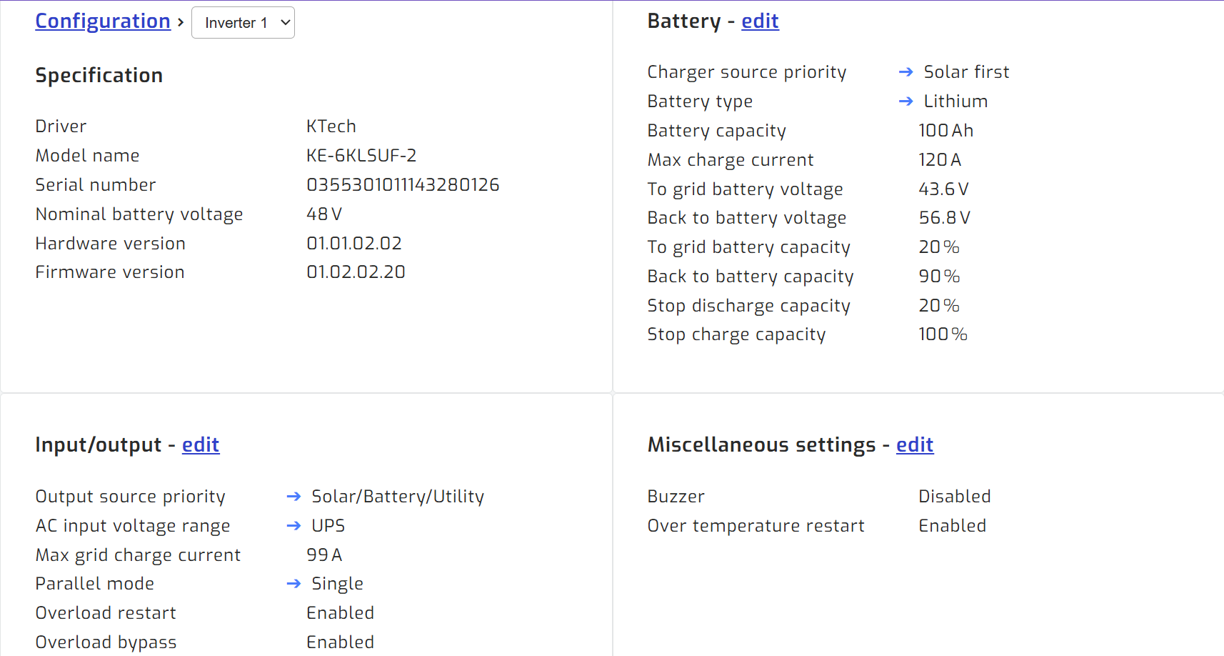Navigate back to the Configuration page
Screen dimensions: 1224x656
click(x=102, y=20)
